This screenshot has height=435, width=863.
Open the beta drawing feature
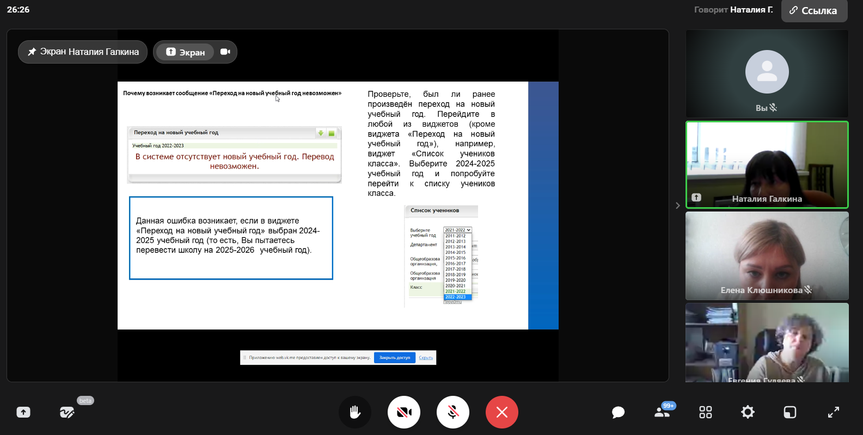(67, 412)
